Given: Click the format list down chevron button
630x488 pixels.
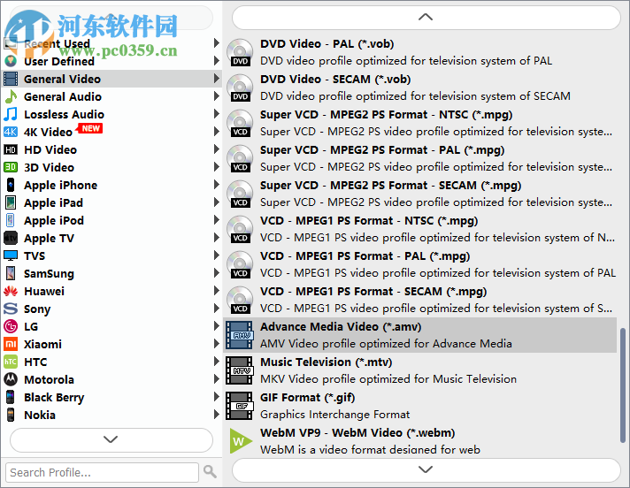Looking at the screenshot, I should click(426, 469).
